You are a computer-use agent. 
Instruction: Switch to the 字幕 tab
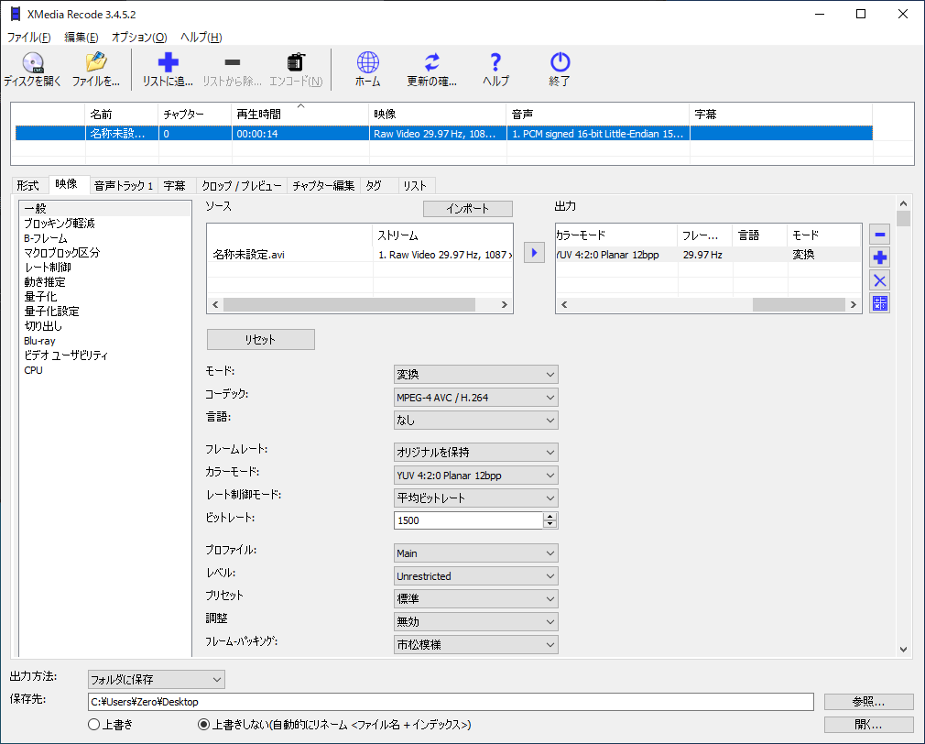coord(175,185)
